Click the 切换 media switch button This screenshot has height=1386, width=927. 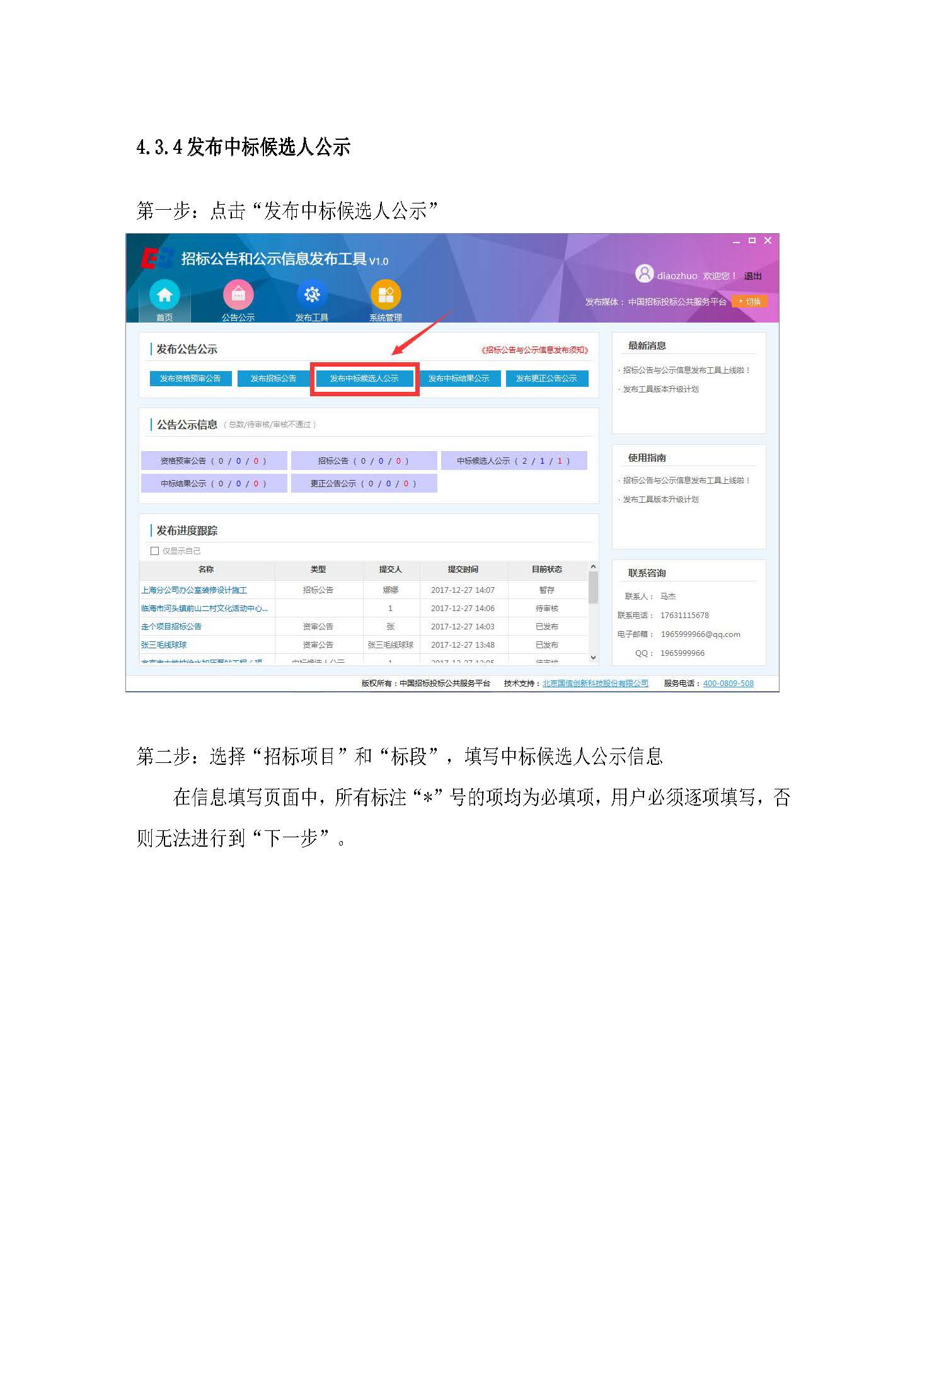749,302
